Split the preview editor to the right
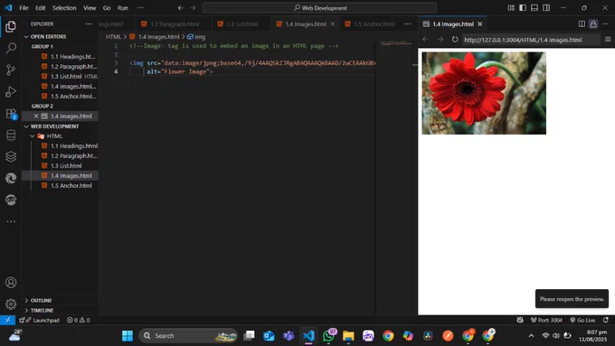Image resolution: width=615 pixels, height=346 pixels. [582, 23]
